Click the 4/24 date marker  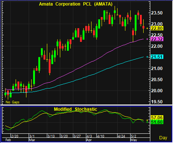point(121,136)
